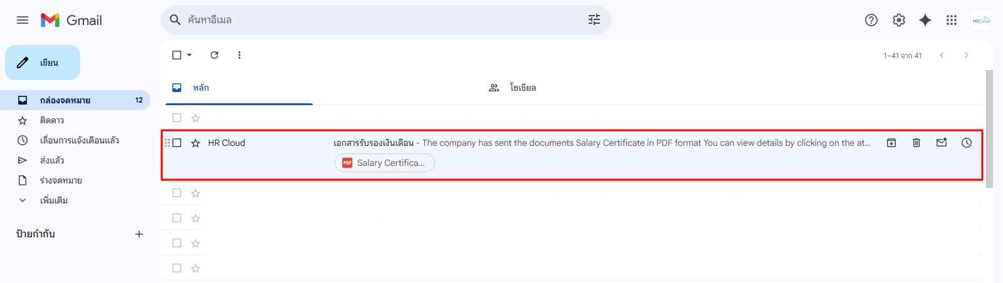Expand the เพิ่มเติม sidebar section
1003x283 pixels.
point(53,200)
